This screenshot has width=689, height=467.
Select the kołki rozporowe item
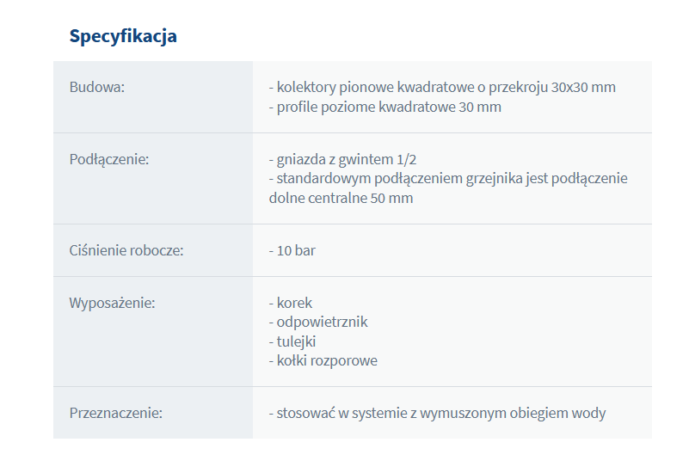(x=327, y=360)
